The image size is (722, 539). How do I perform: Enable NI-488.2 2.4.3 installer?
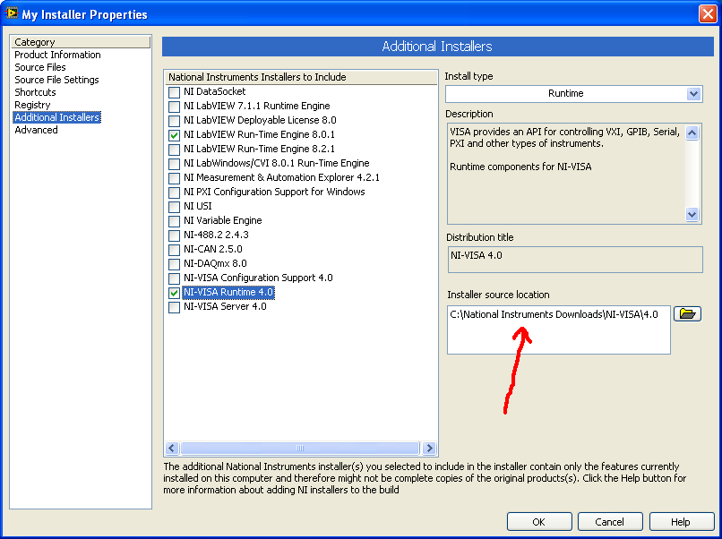tap(174, 235)
